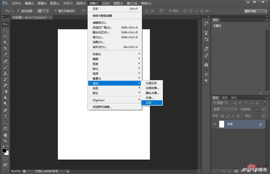Viewport: 270px width, 174px height.
Task: Select the Rectangle shape tool
Action: coord(5,129)
